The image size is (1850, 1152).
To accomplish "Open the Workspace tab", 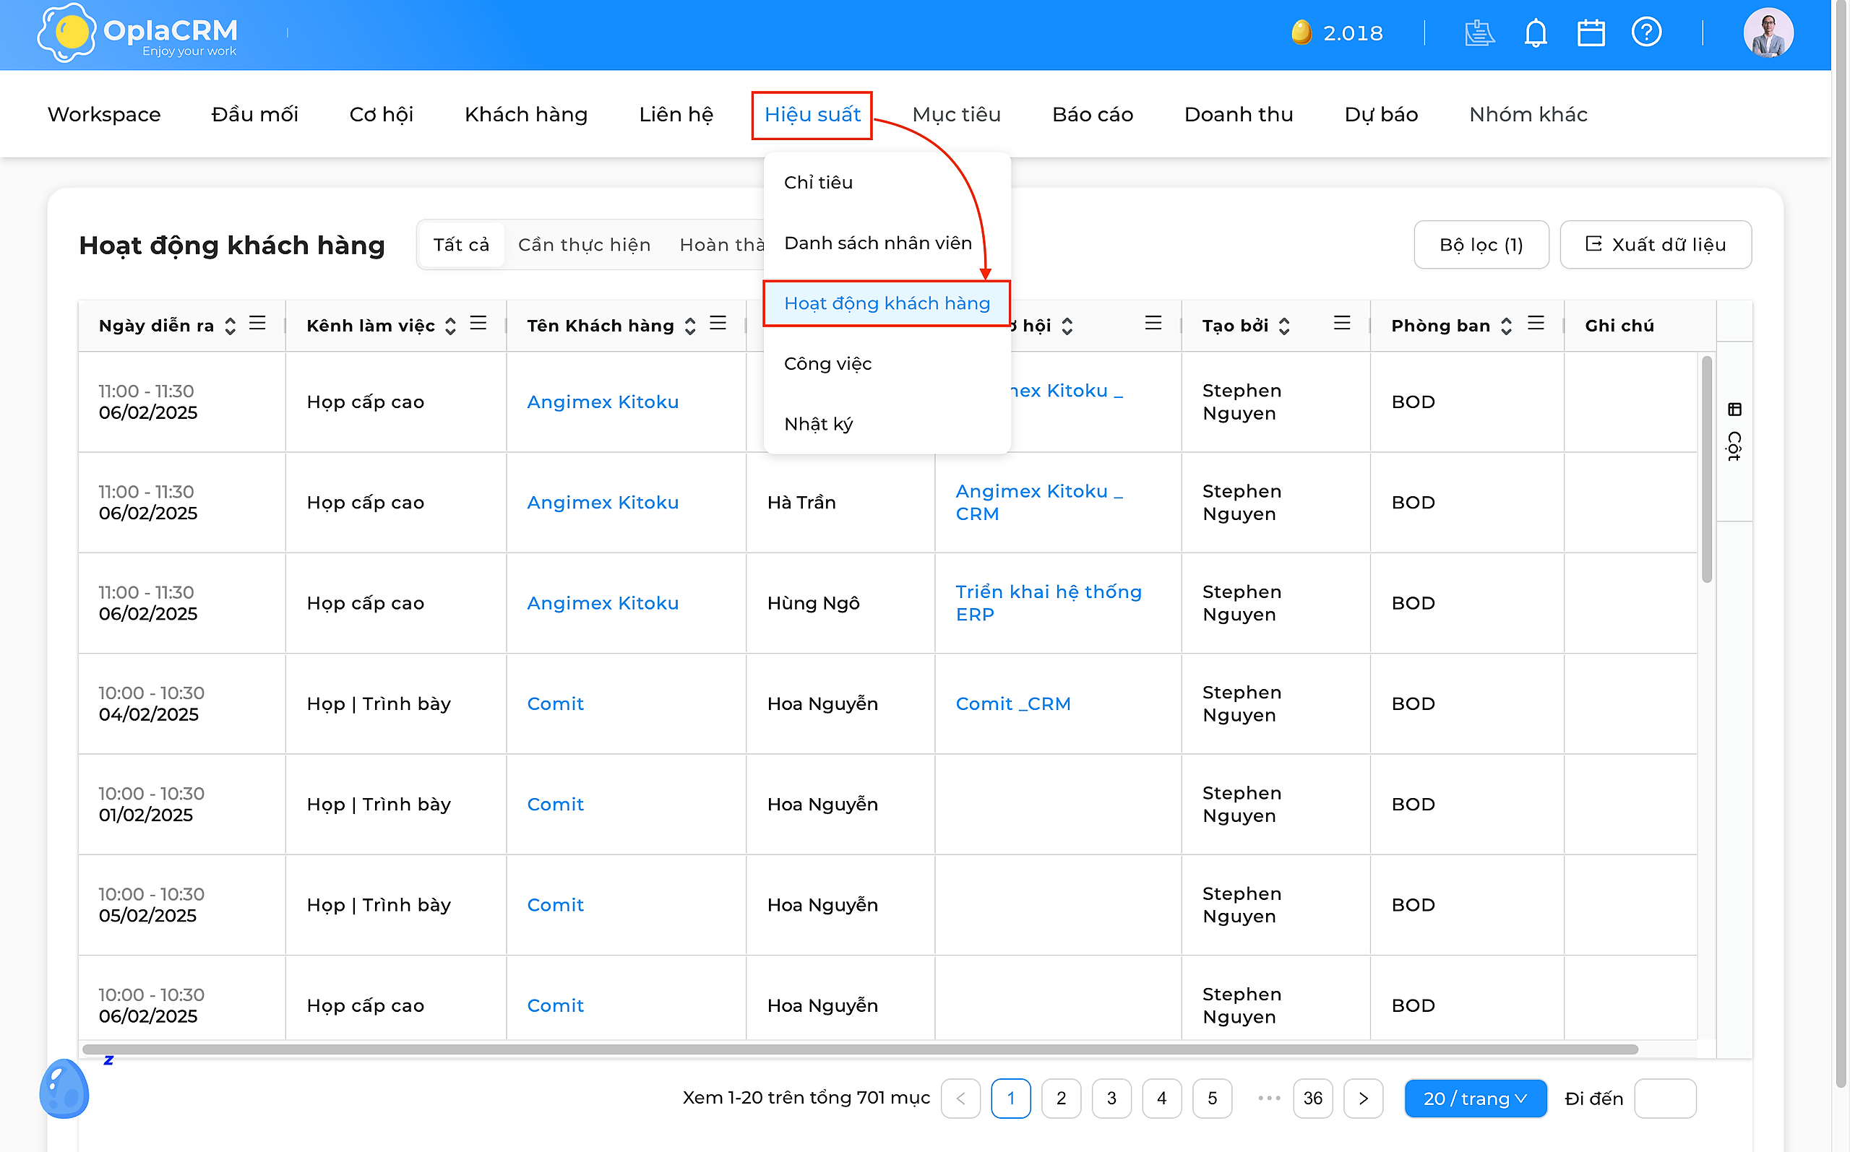I will (x=103, y=115).
